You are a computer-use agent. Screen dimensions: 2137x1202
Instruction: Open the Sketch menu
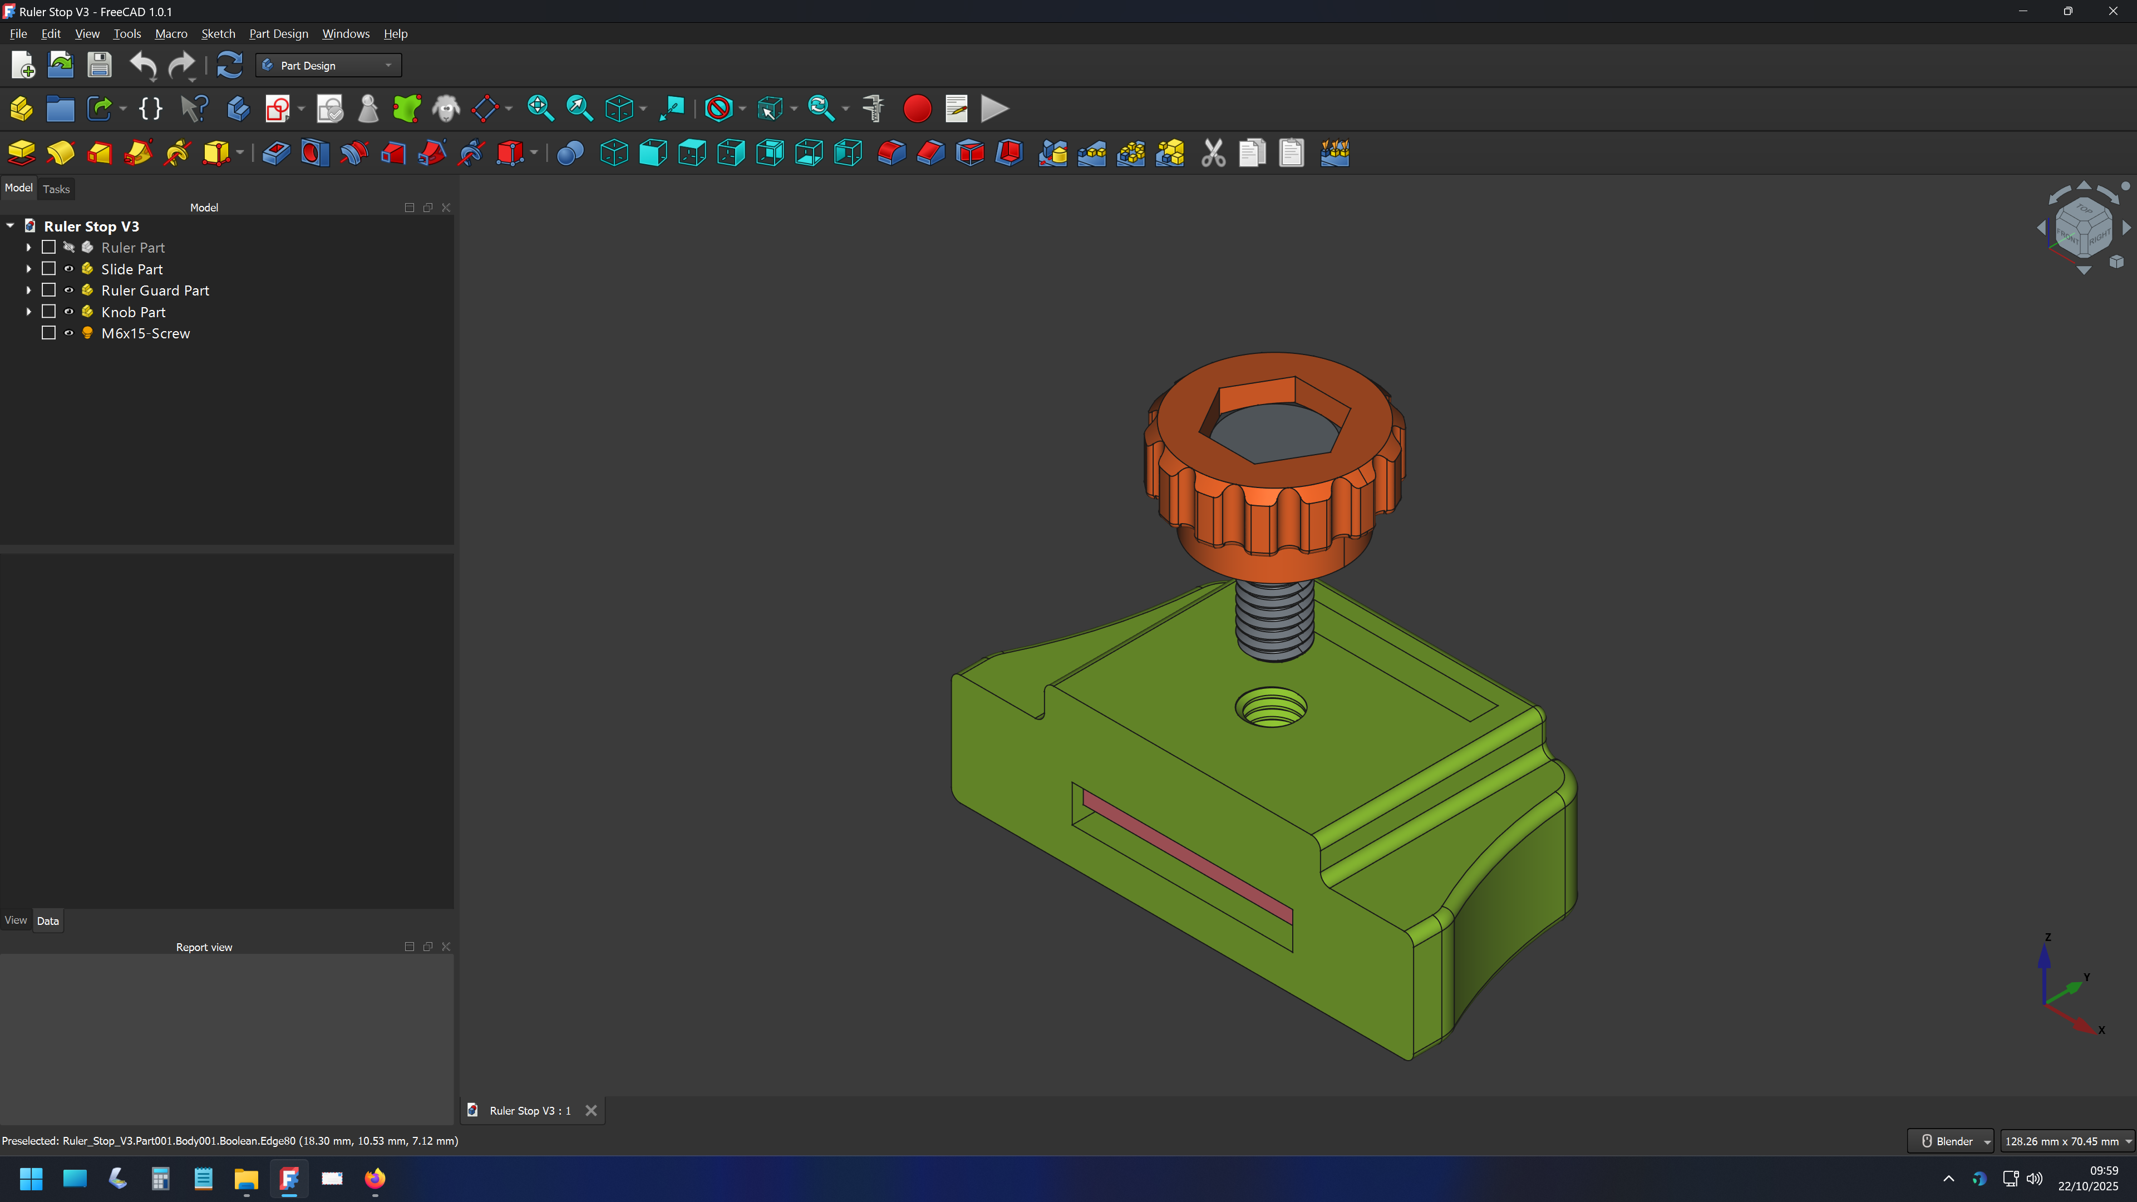coord(218,34)
